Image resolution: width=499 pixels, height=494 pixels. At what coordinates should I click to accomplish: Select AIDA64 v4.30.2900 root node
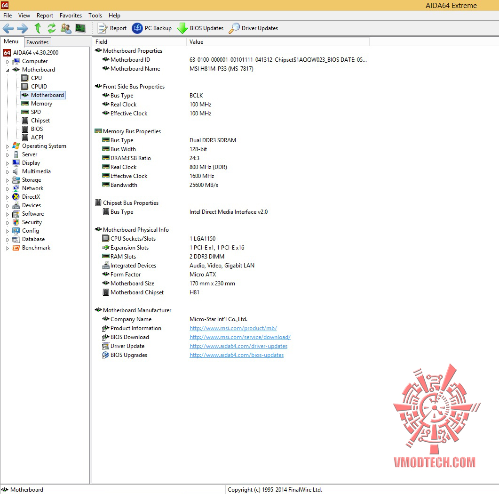coord(31,53)
